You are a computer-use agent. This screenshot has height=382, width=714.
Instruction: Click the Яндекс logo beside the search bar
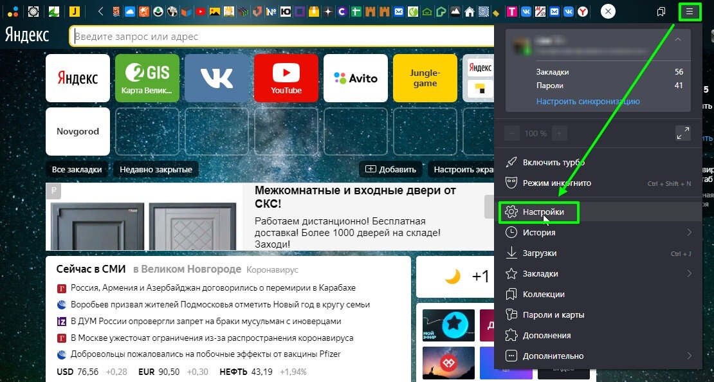pos(27,35)
